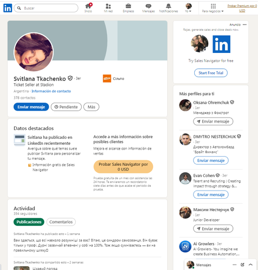The height and width of the screenshot is (270, 258).
Task: Click the Pendiente button
Action: [66, 107]
